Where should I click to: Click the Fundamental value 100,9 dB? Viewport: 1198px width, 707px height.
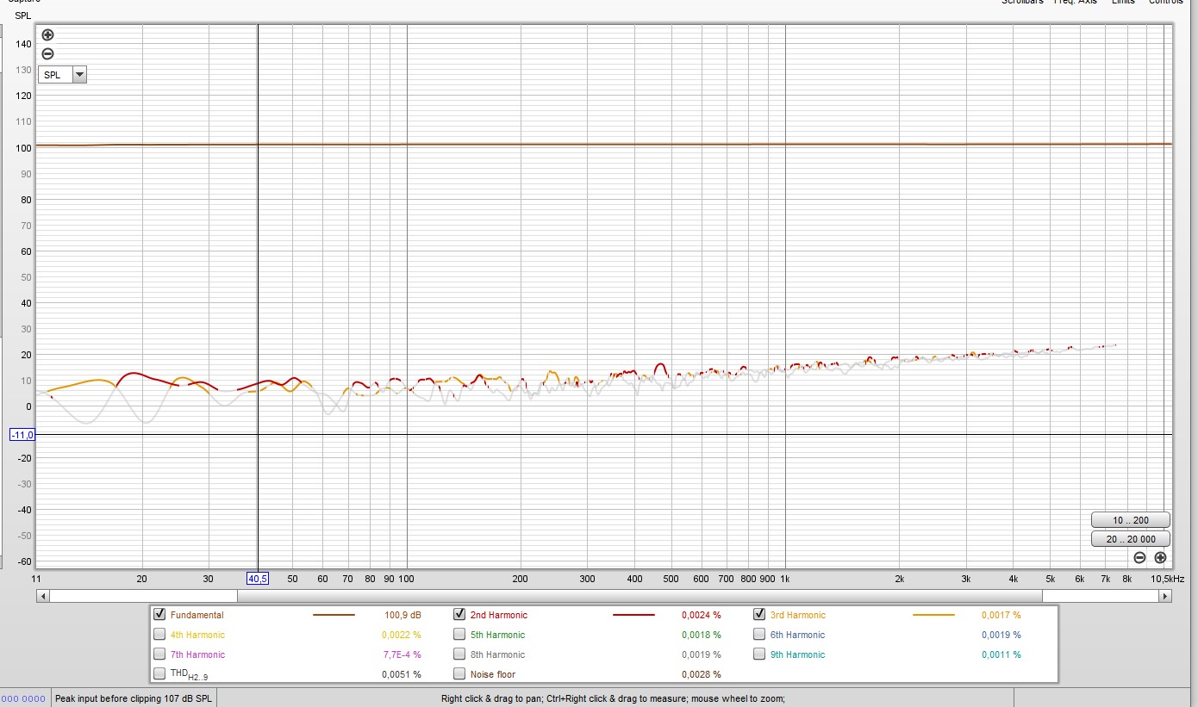coord(402,616)
